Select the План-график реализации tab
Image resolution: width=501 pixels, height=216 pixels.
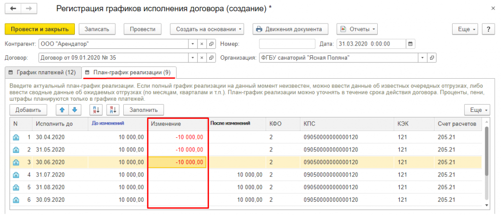click(x=129, y=73)
